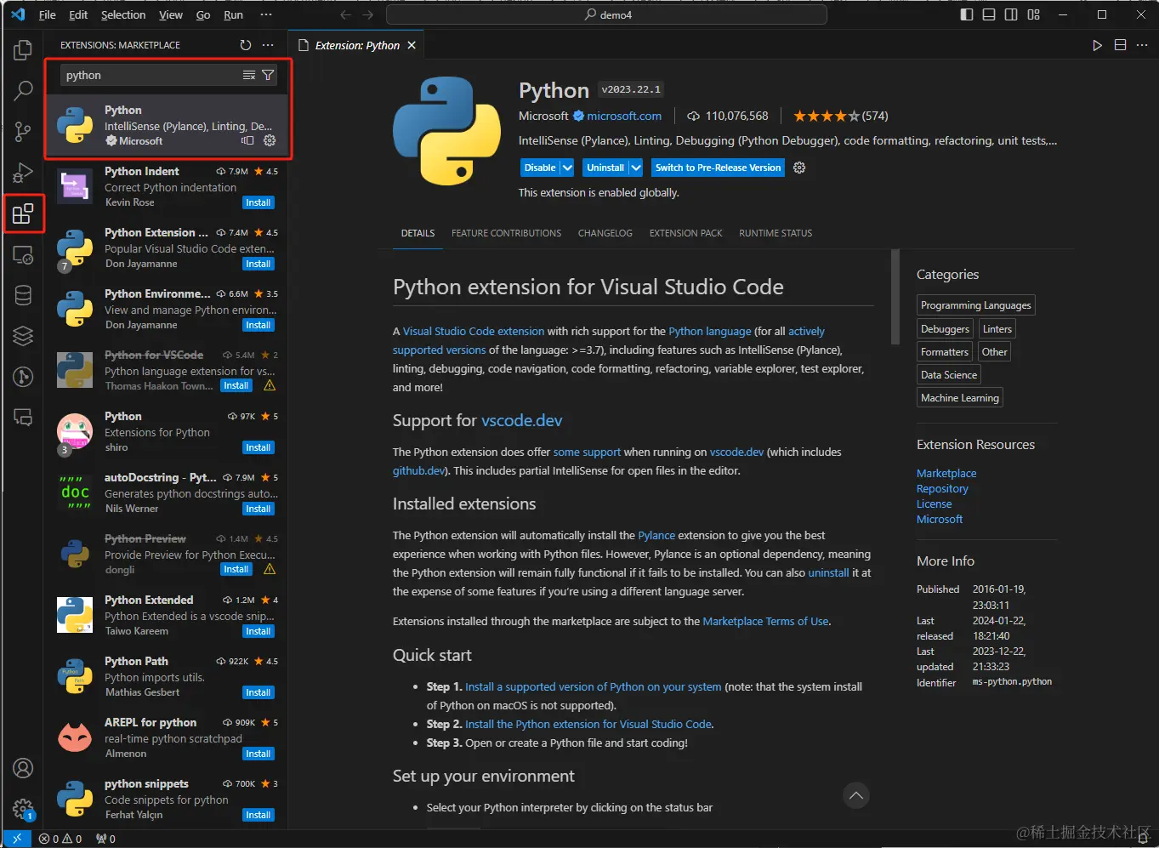1159x848 pixels.
Task: Open the Marketplace resource link
Action: click(946, 473)
